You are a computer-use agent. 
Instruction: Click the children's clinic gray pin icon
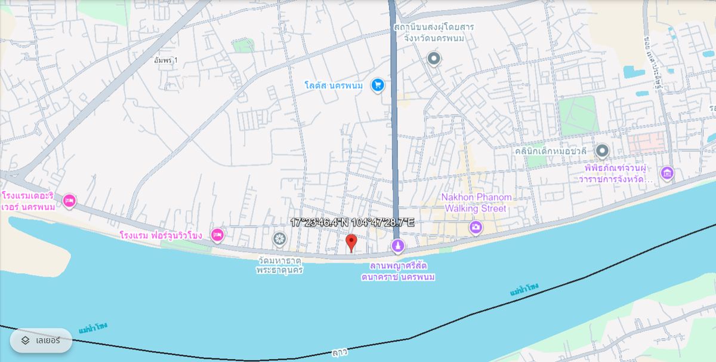pos(602,151)
